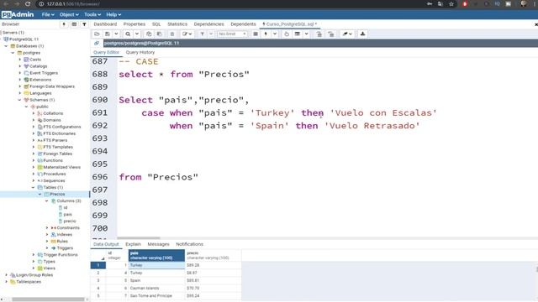Collapse the Columns (3) node
Viewport: 538px width, 302px height.
click(x=47, y=201)
